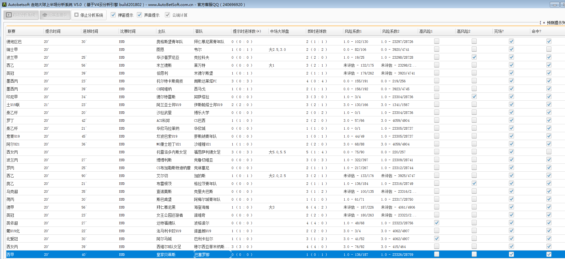
Task: Click the away team cell 巴塞罗那
Action: (202, 255)
